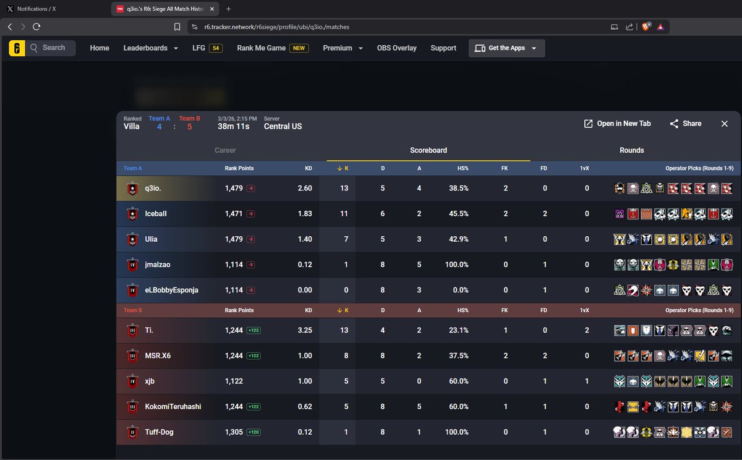Open the Home menu item
Image resolution: width=742 pixels, height=460 pixels.
point(100,48)
